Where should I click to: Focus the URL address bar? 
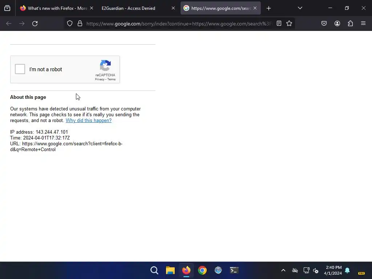[179, 24]
